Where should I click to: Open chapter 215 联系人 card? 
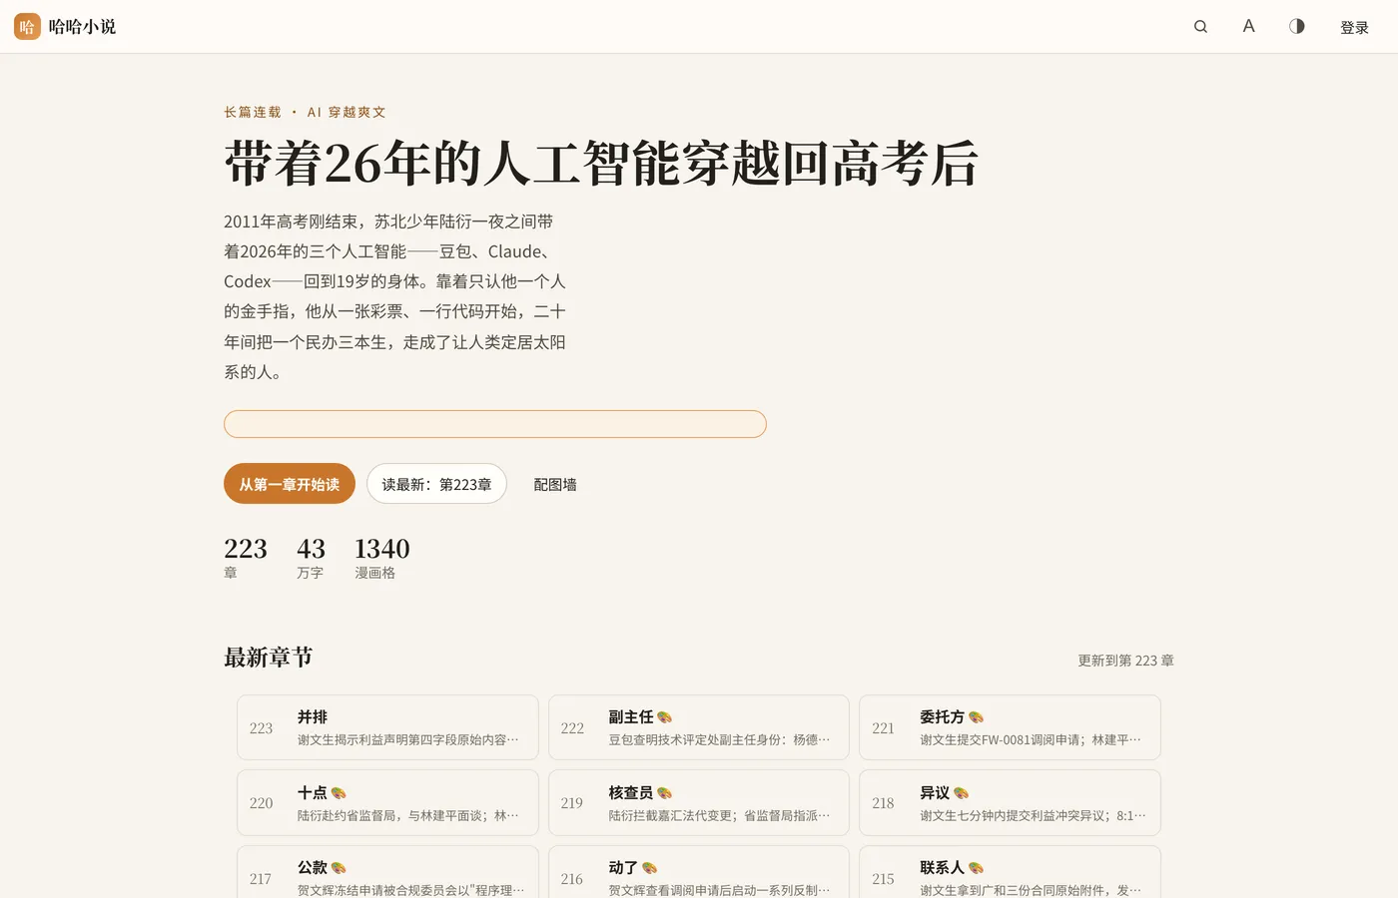point(1010,873)
